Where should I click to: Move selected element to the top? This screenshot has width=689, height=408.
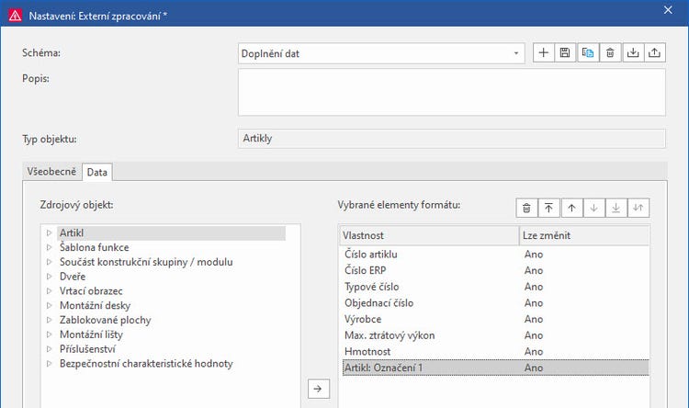(548, 208)
